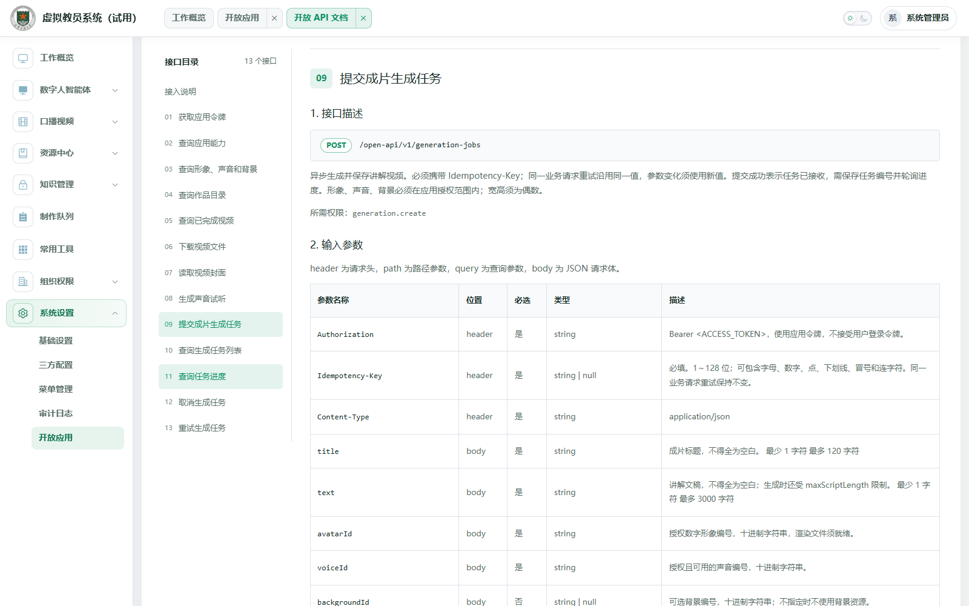Go to 07 读取视频封面 entry

click(220, 273)
